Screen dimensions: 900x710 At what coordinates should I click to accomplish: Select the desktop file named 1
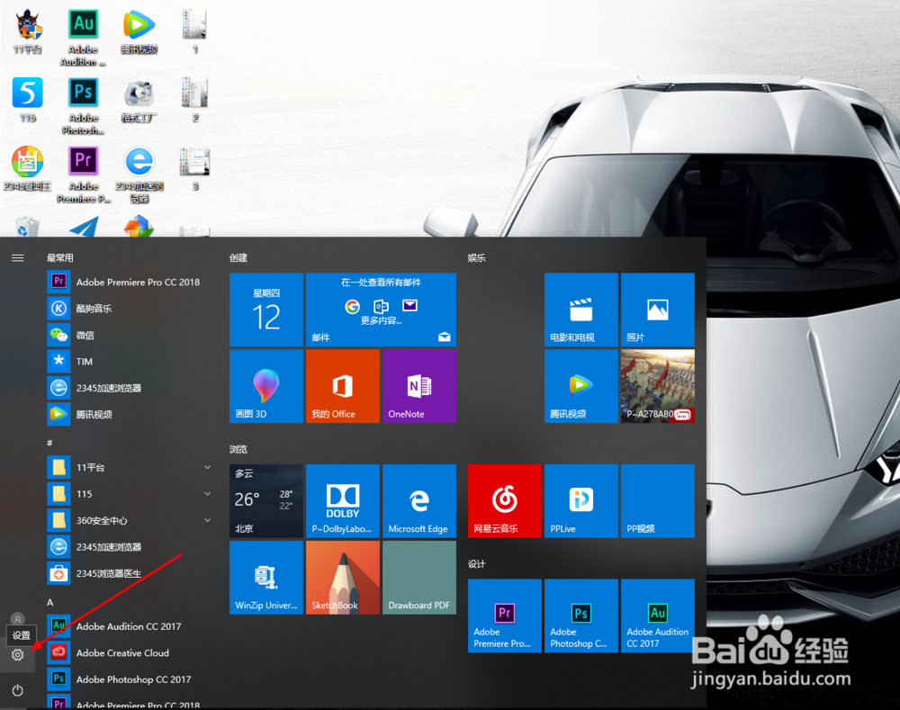click(x=194, y=32)
